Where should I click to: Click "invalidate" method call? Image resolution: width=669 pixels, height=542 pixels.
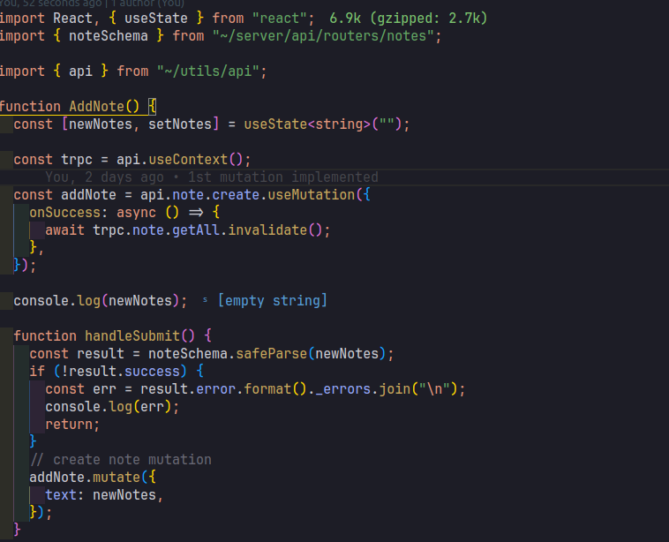(x=267, y=230)
